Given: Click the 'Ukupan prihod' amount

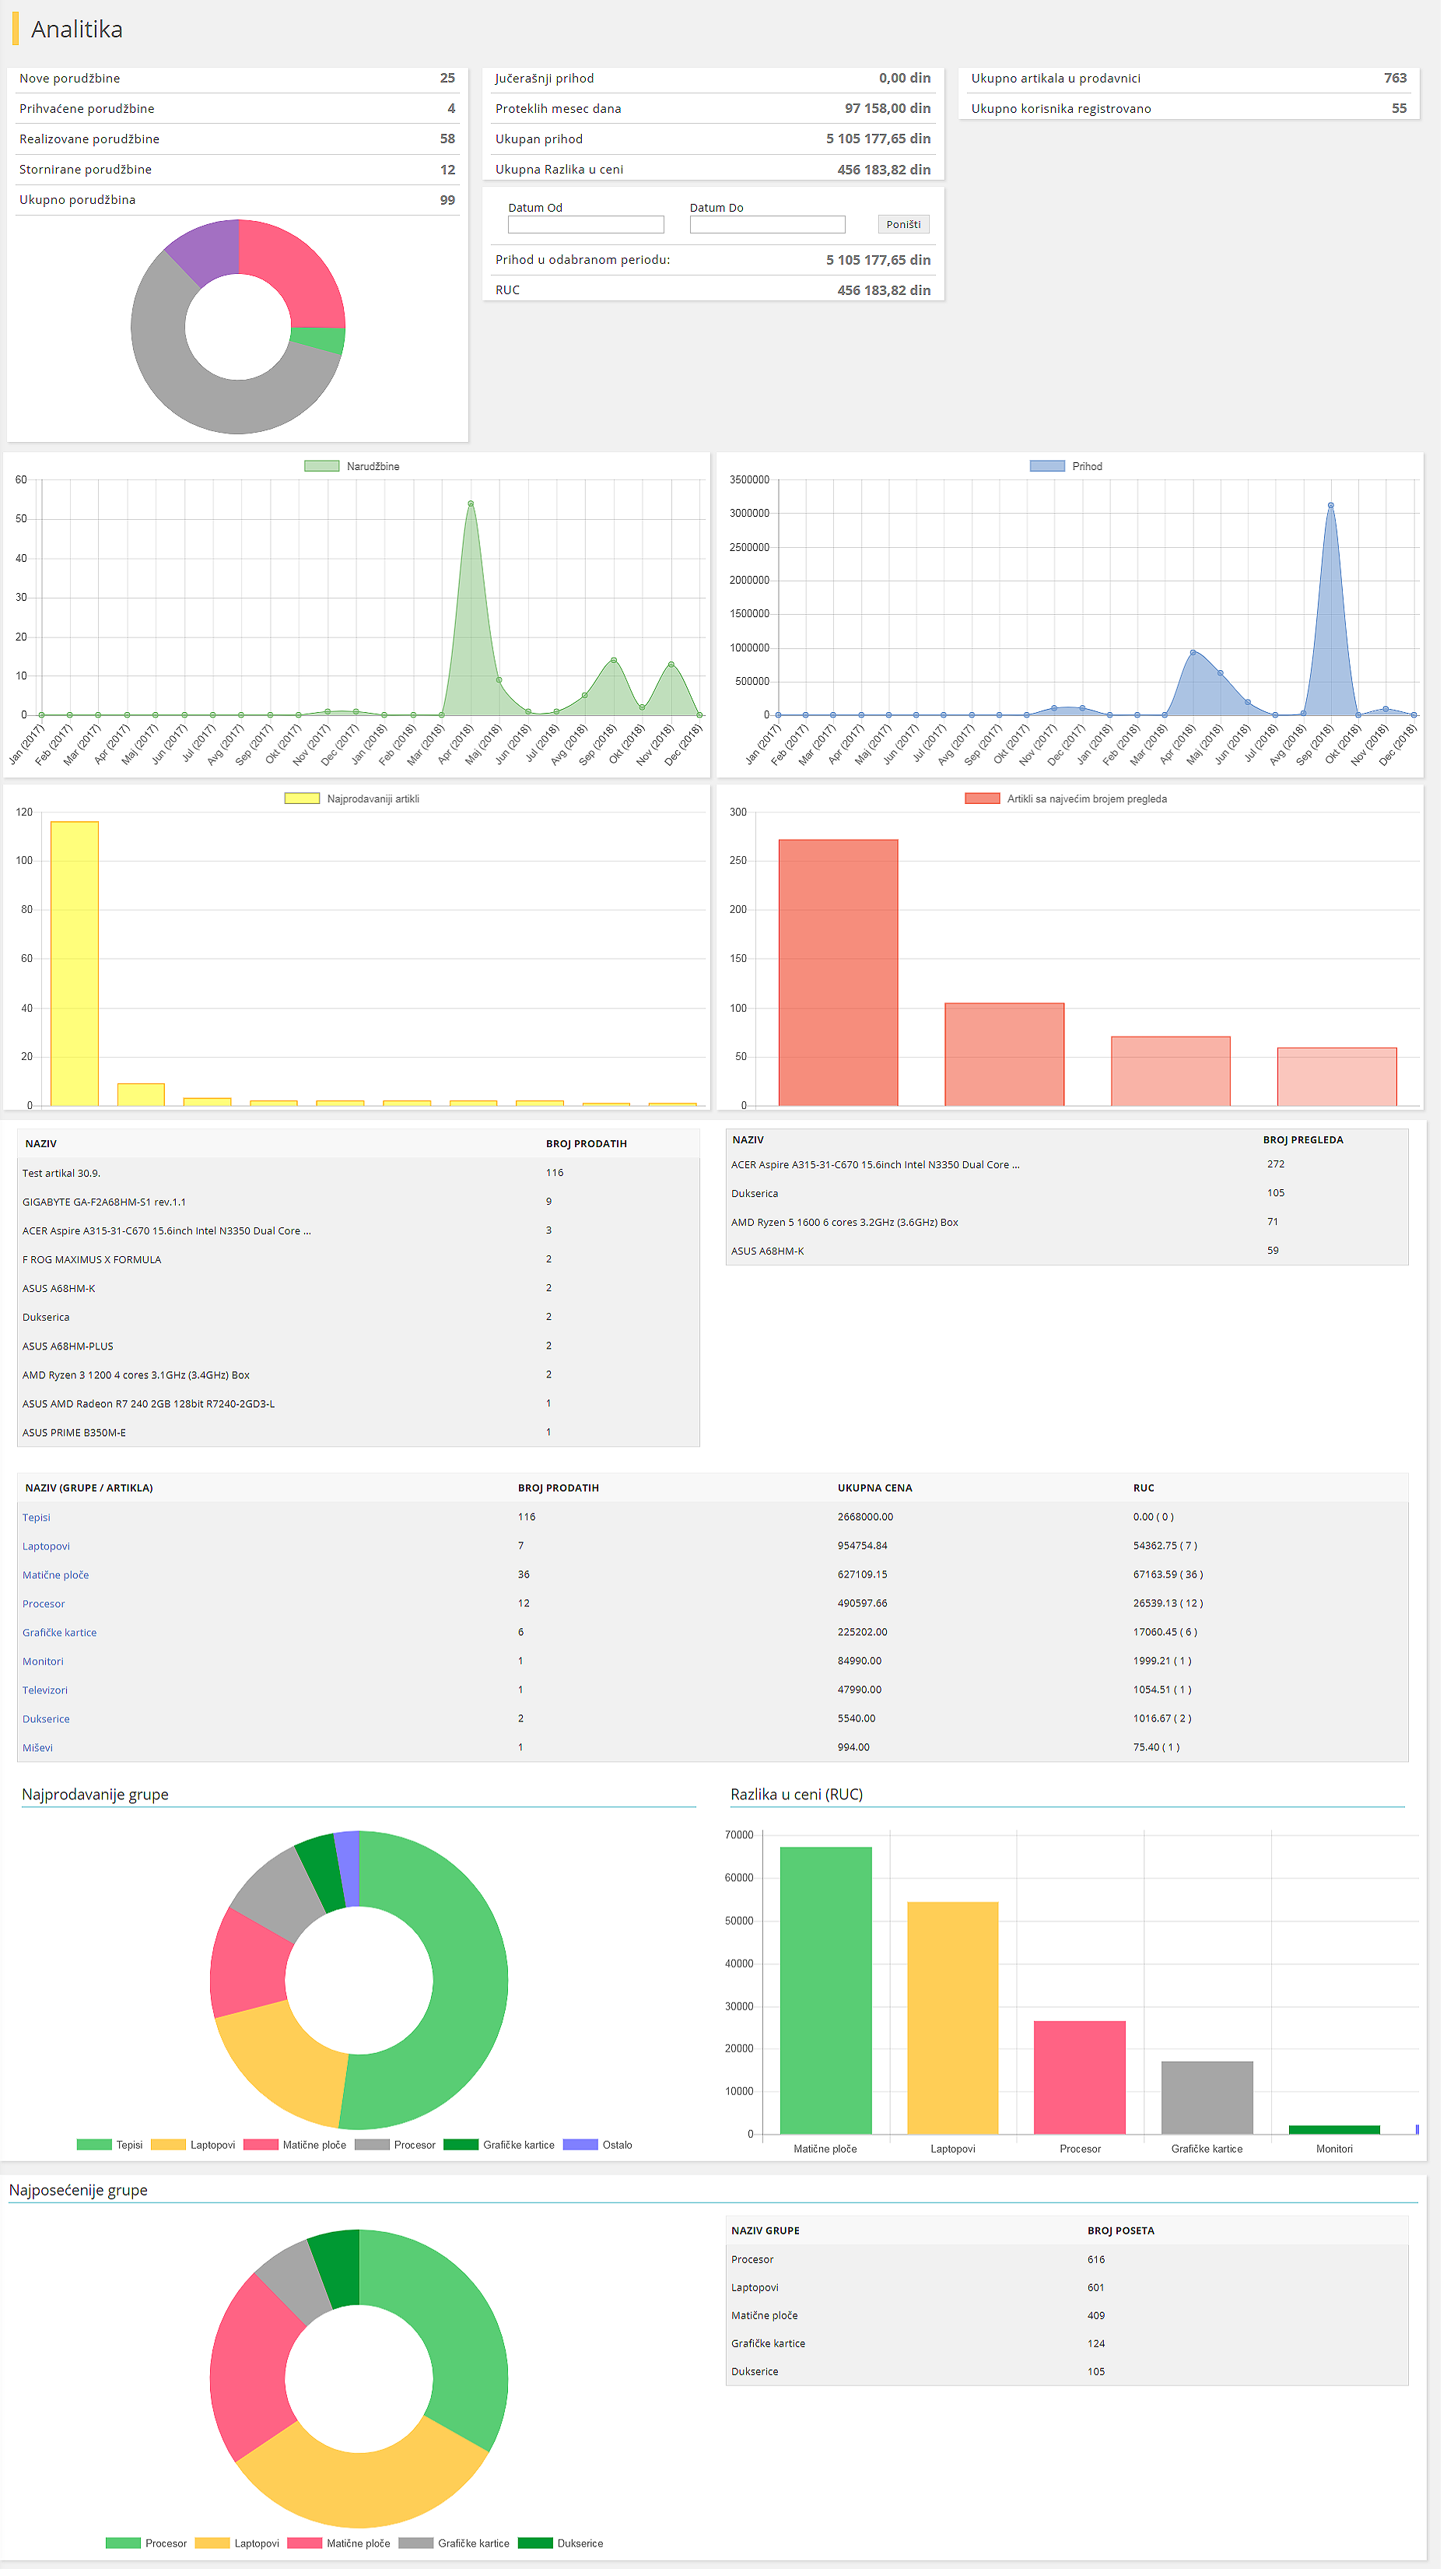Looking at the screenshot, I should click(881, 139).
